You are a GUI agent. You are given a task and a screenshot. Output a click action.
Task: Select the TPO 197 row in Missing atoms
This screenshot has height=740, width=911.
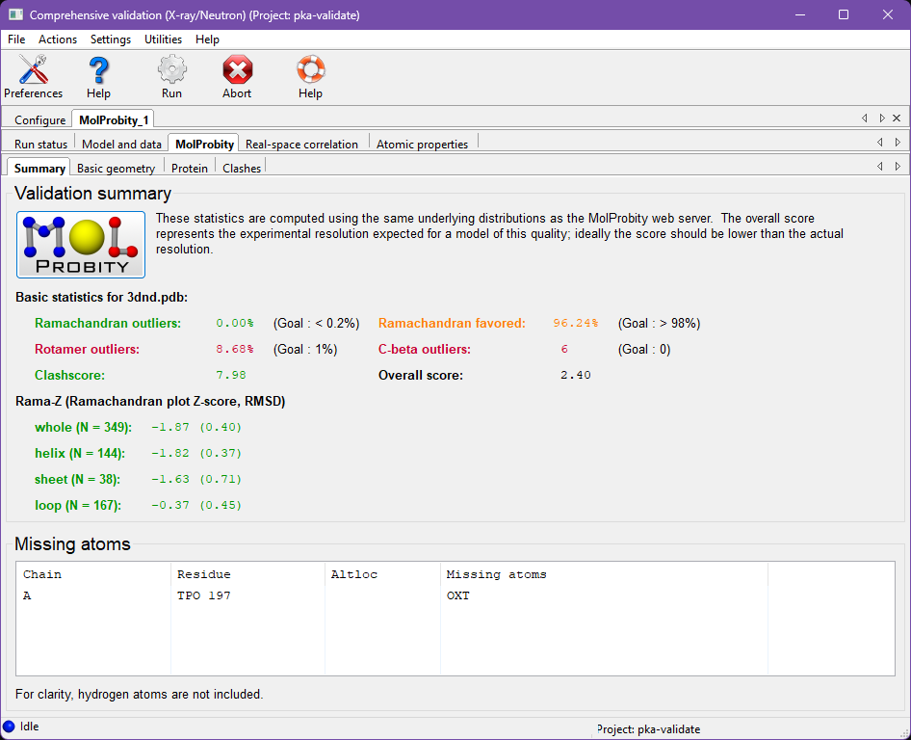pyautogui.click(x=205, y=595)
